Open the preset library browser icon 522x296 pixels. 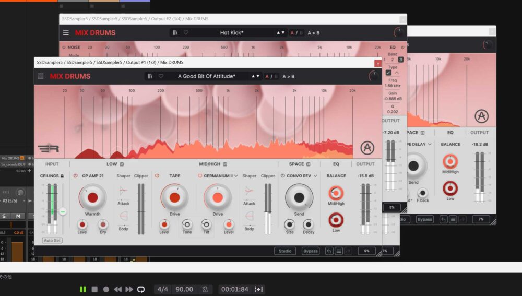coord(150,76)
